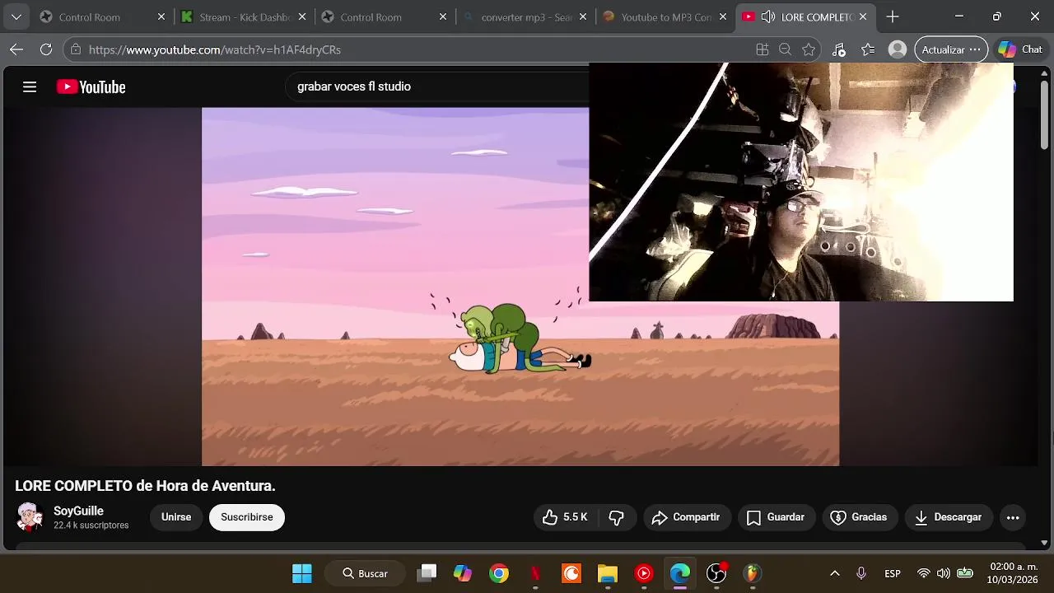Send thanks with the Gracias button
The image size is (1054, 593).
[859, 517]
